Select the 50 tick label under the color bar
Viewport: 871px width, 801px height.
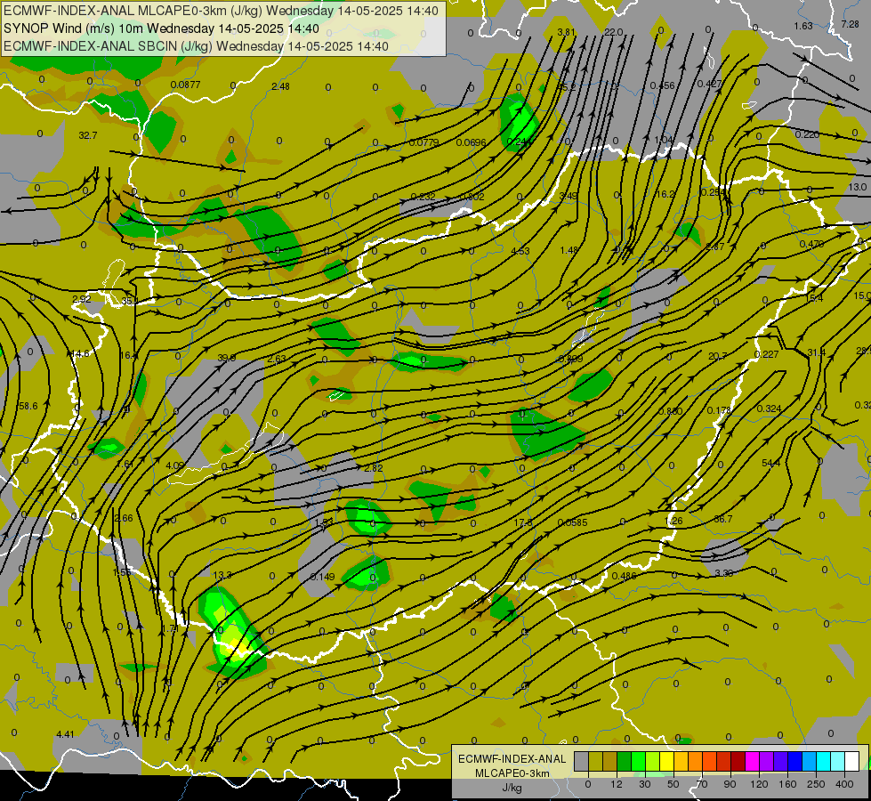pos(673,784)
